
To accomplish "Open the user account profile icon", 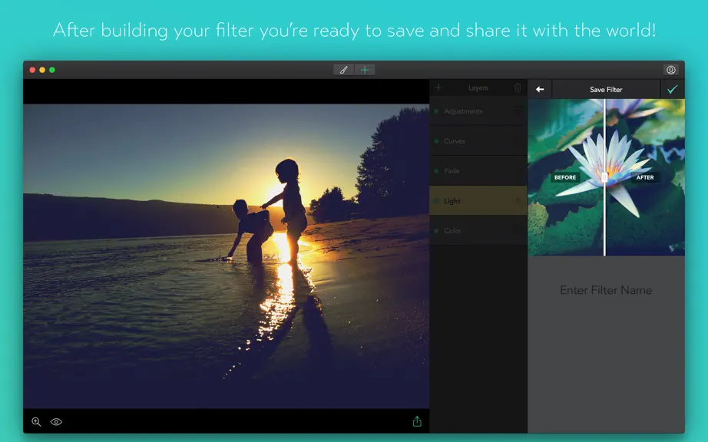I will 671,70.
